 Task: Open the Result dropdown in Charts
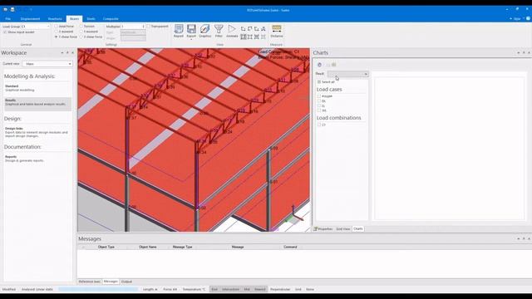[x=348, y=74]
